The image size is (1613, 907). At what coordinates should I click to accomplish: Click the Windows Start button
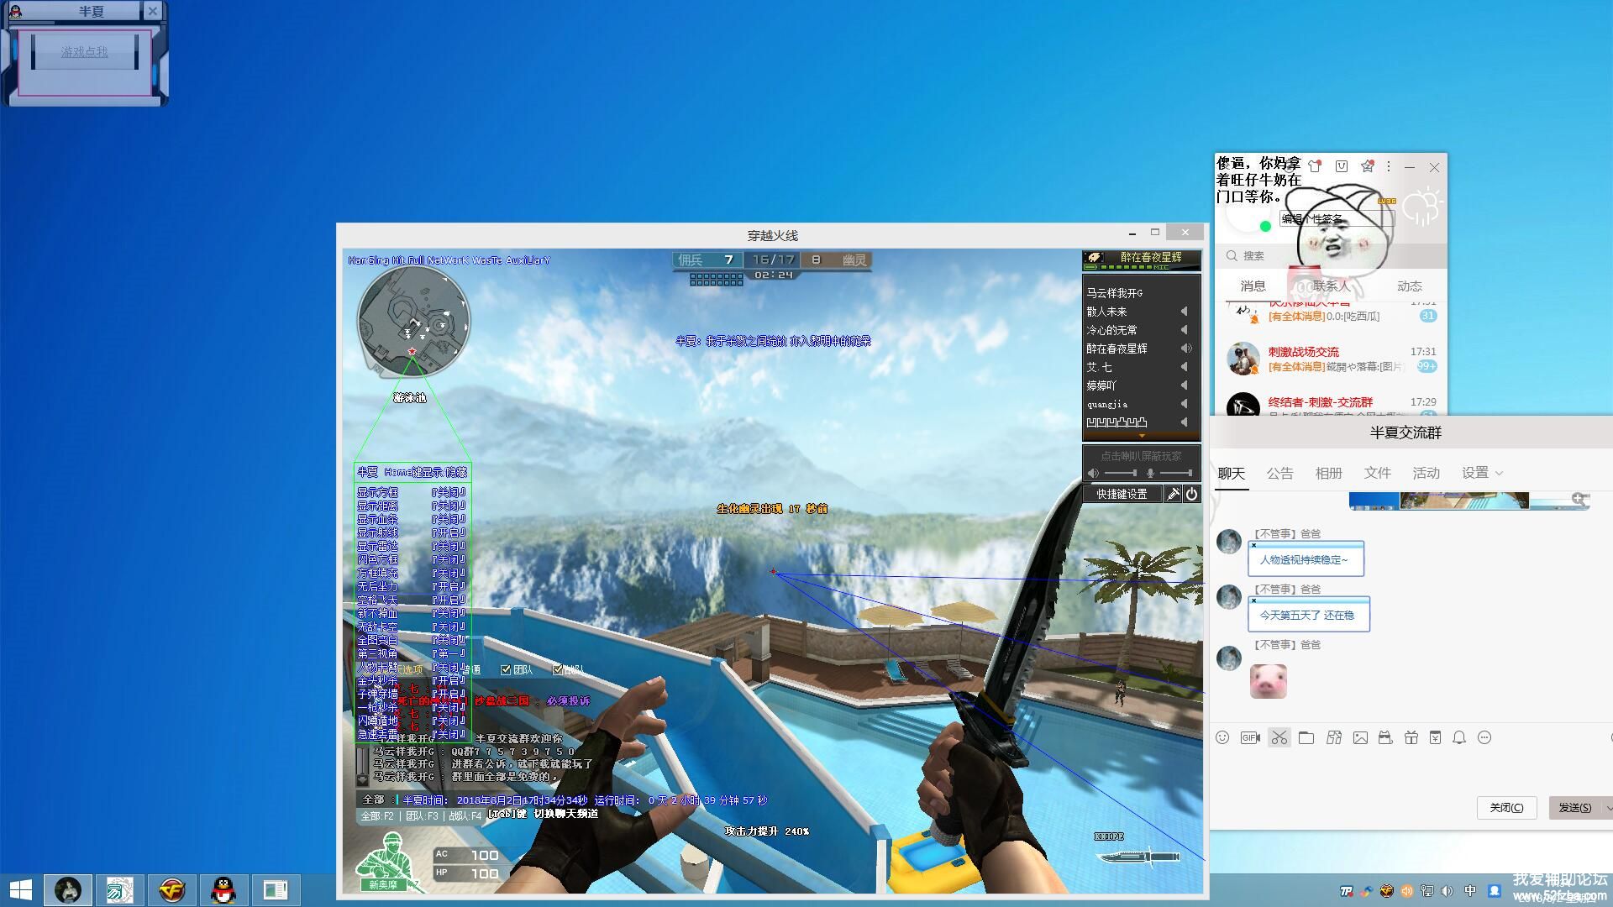(x=20, y=889)
